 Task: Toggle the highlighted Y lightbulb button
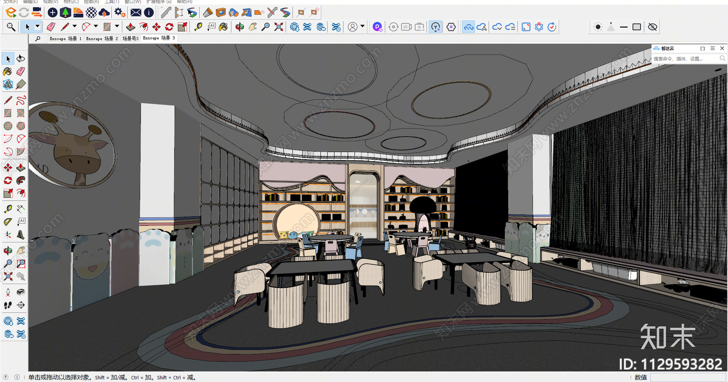436,27
